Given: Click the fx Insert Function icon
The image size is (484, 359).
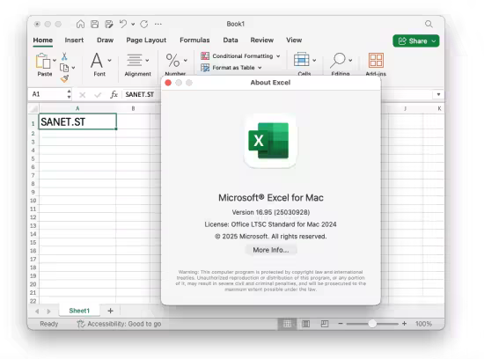Looking at the screenshot, I should click(x=114, y=94).
